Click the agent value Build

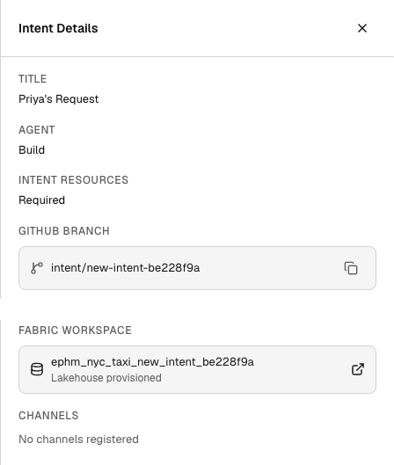coord(32,150)
